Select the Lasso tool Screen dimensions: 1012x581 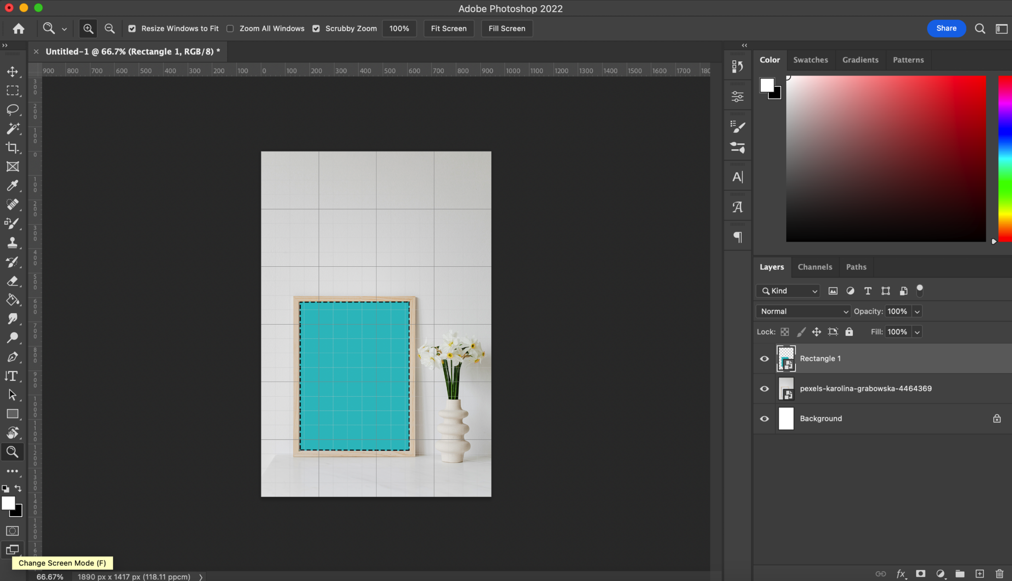[12, 110]
